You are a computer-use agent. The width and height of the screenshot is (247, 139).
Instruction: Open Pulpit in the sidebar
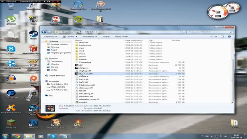click(54, 50)
